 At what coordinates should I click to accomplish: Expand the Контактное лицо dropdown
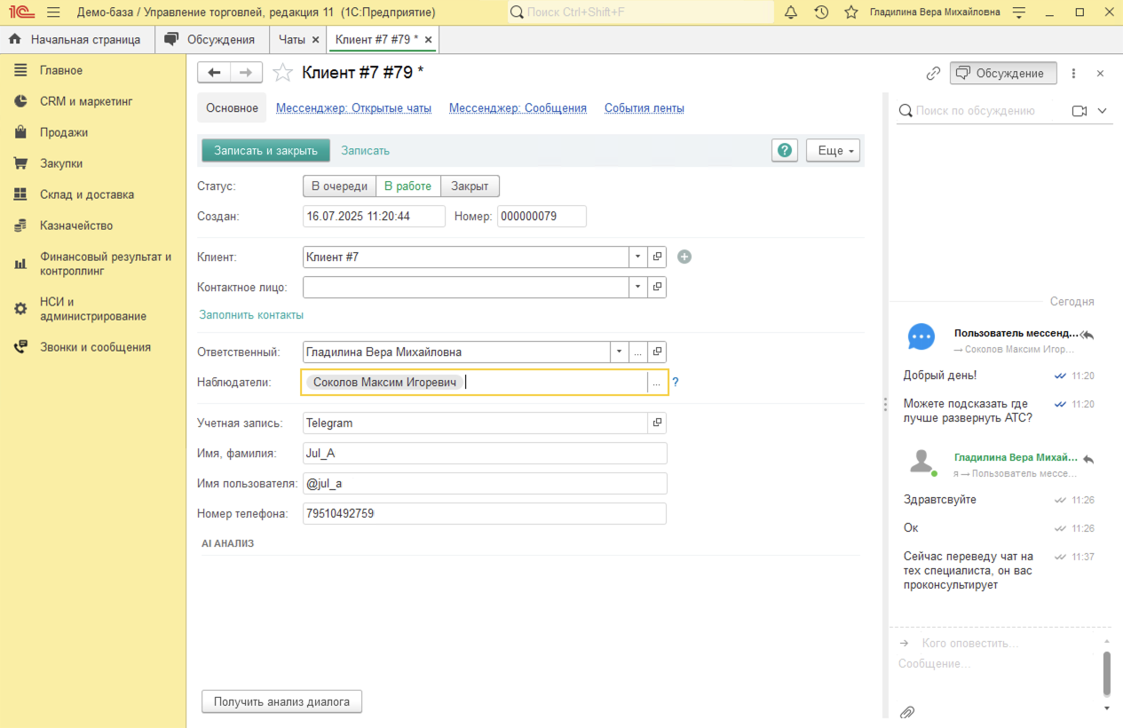pos(638,287)
